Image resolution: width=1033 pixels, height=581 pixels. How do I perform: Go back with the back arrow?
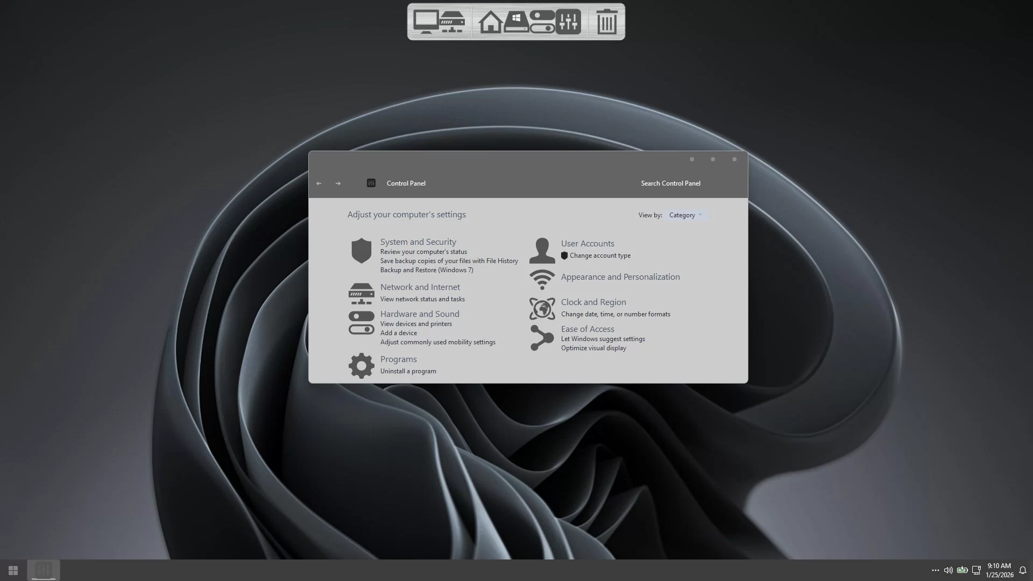[x=319, y=183]
